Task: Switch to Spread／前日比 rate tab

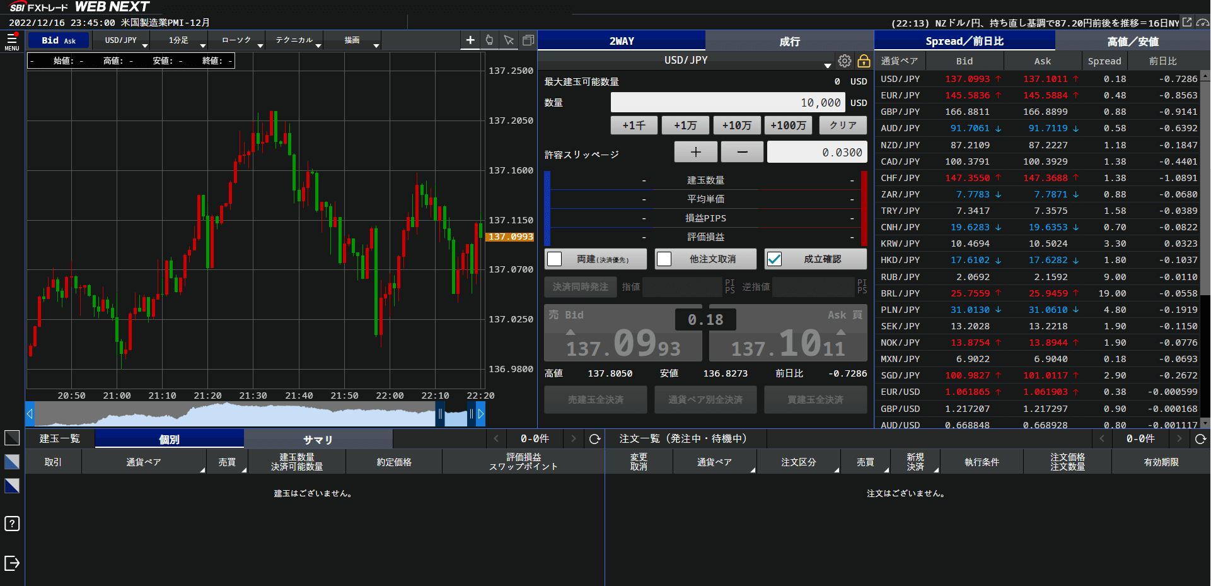Action: [965, 41]
